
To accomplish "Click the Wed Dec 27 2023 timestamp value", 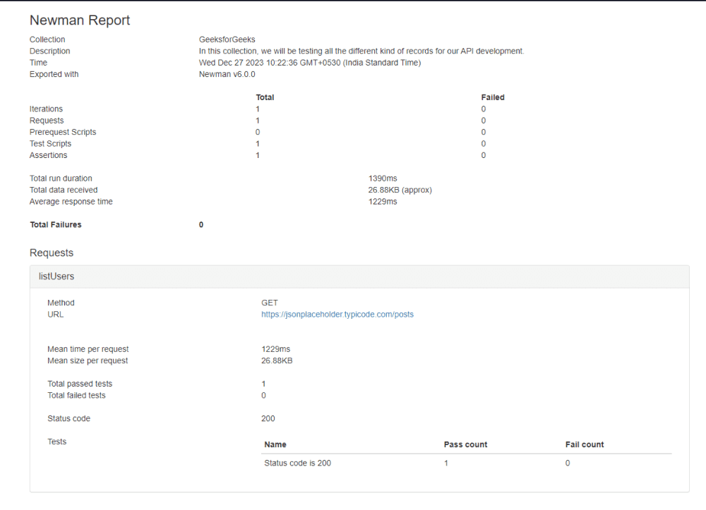I will point(310,63).
